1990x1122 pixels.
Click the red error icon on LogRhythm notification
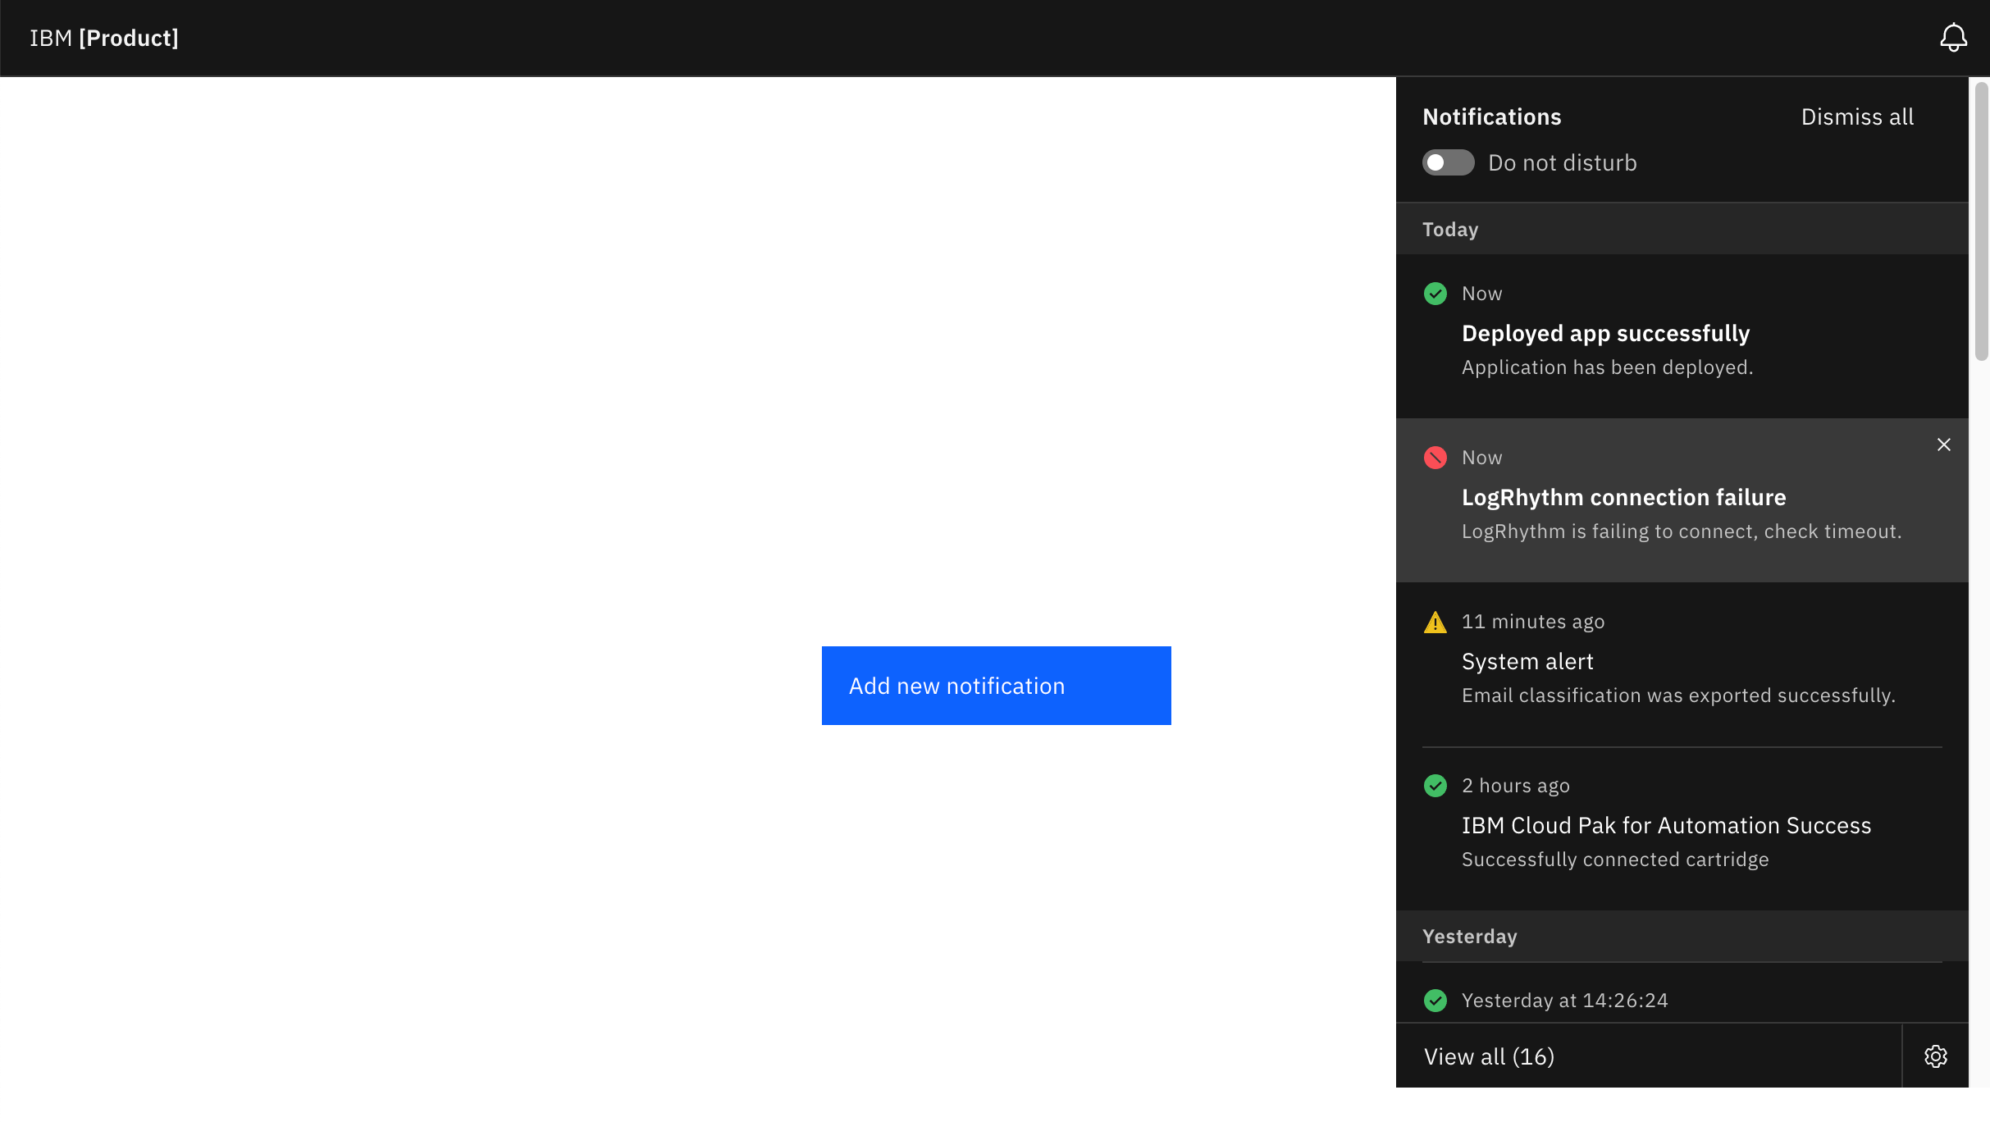(x=1435, y=457)
